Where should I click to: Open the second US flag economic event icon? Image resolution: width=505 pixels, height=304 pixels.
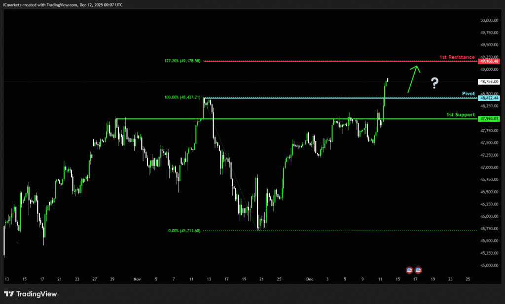point(418,270)
